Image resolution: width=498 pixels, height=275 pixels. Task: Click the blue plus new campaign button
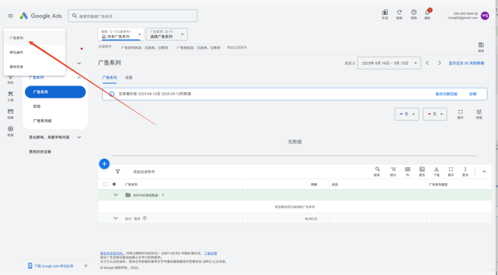104,164
